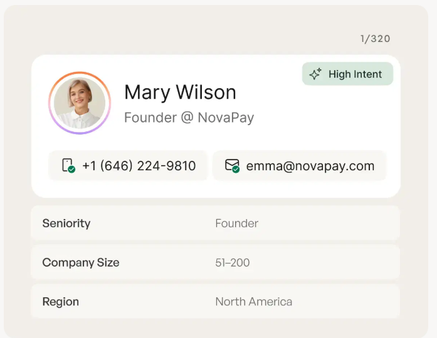Click the 51–200 company size value
The width and height of the screenshot is (437, 338).
click(x=232, y=263)
